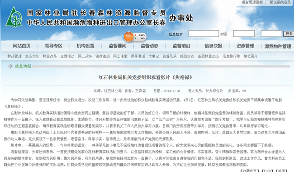294x172 pixels.
Task: Open 监督前沿 menu
Action: tap(181, 46)
